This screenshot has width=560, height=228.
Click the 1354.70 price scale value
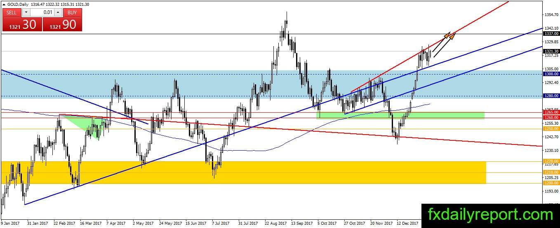pos(551,15)
